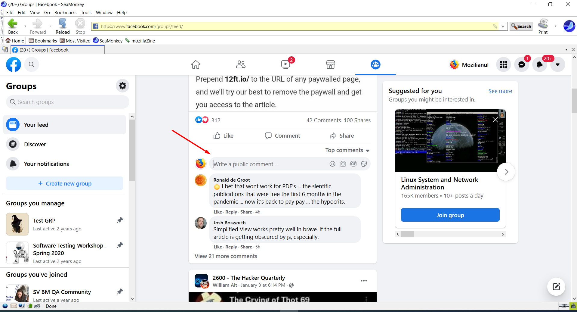Pin the Test GRP group
Viewport: 577px width, 312px height.
(120, 220)
